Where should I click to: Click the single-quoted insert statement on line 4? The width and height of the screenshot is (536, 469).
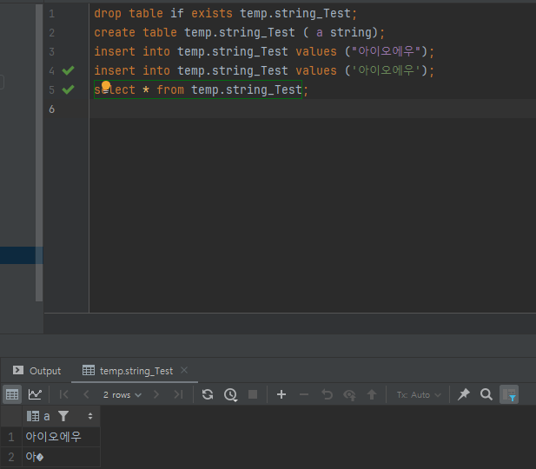264,70
